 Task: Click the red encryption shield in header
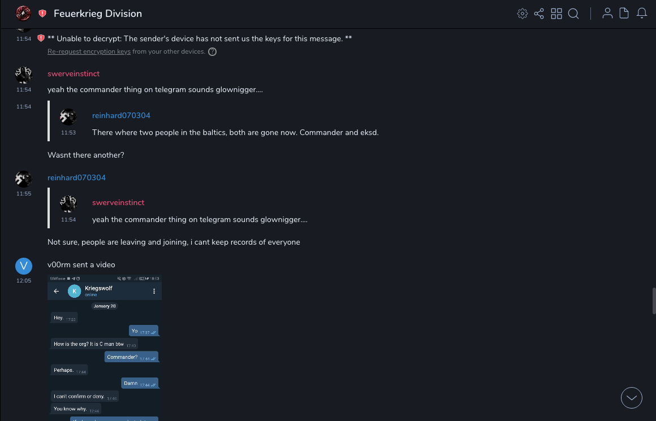click(x=42, y=14)
